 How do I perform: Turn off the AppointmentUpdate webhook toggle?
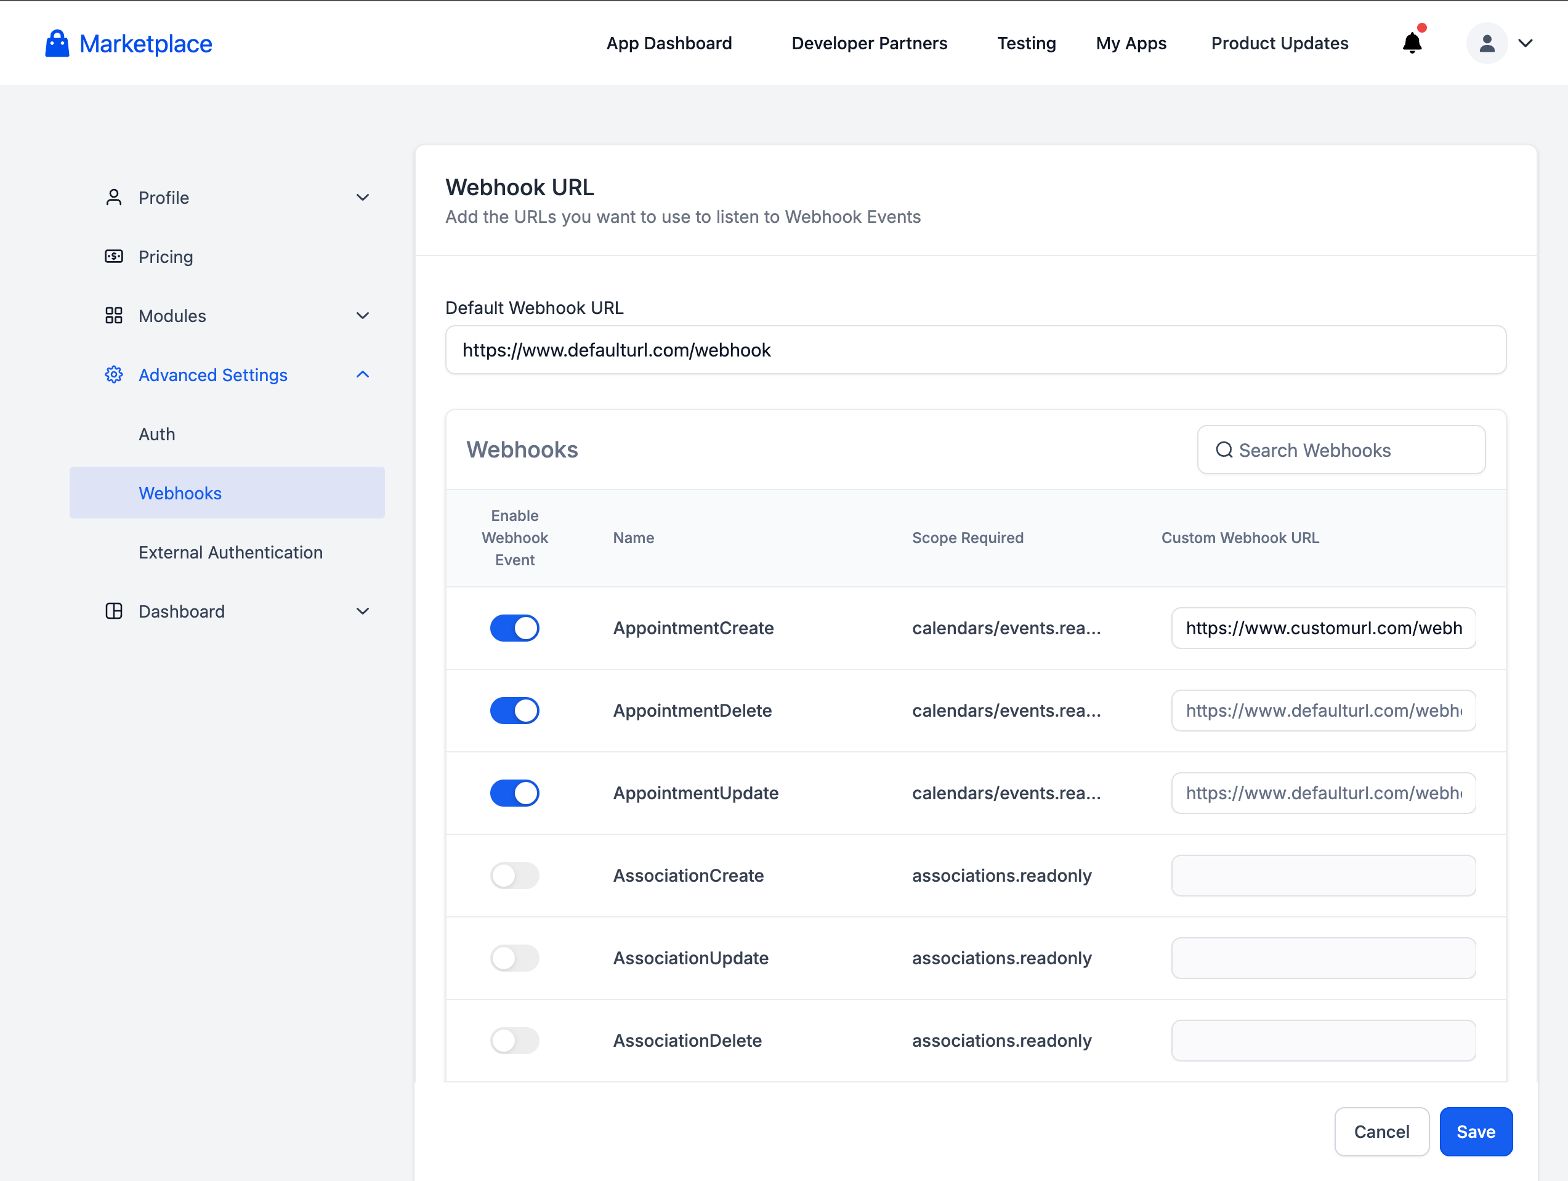click(x=515, y=793)
